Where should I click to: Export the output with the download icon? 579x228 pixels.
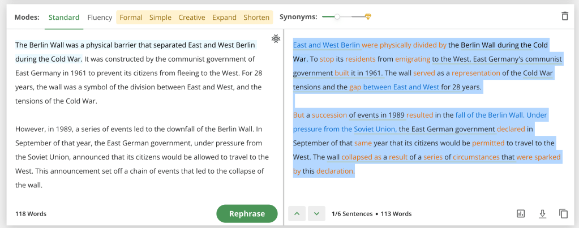542,213
